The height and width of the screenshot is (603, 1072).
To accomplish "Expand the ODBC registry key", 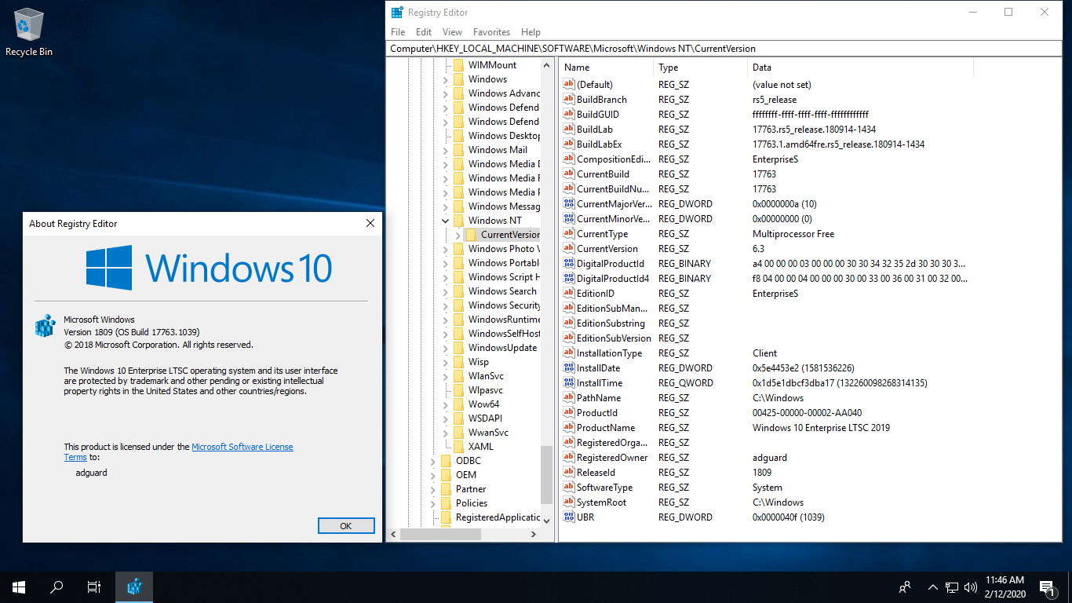I will pos(433,461).
